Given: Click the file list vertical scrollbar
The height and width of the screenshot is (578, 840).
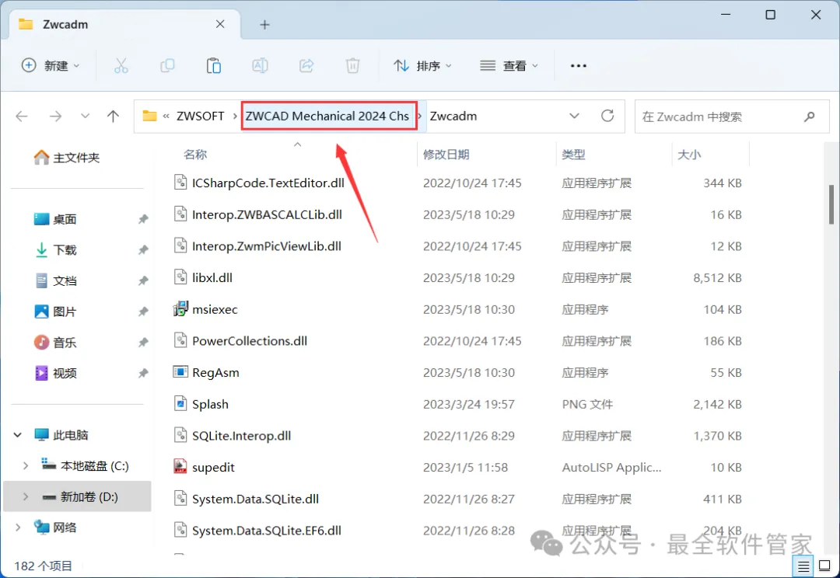Looking at the screenshot, I should click(831, 205).
